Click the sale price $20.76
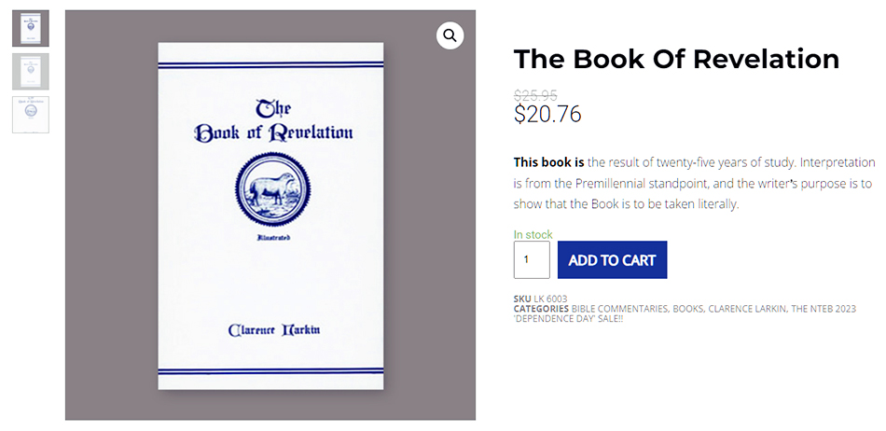The width and height of the screenshot is (886, 431). coord(547,114)
